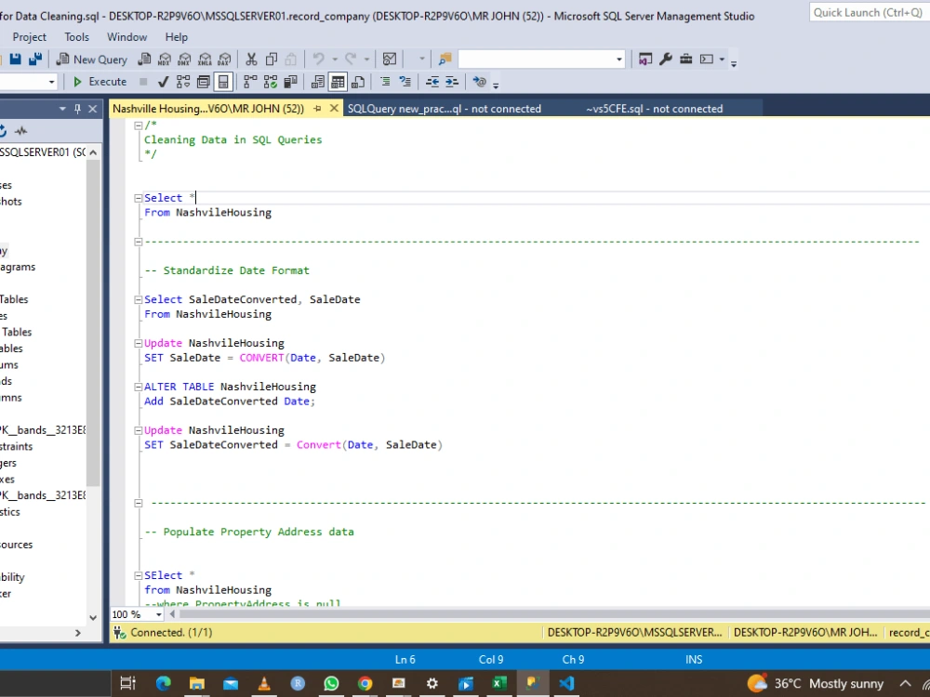Open WhatsApp from the taskbar

click(x=331, y=683)
